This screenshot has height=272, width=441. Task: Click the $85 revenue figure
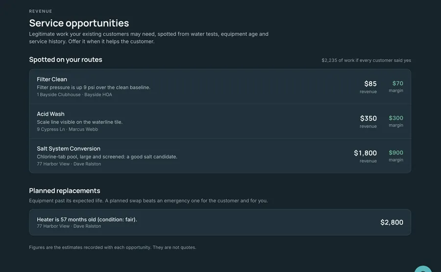click(370, 84)
